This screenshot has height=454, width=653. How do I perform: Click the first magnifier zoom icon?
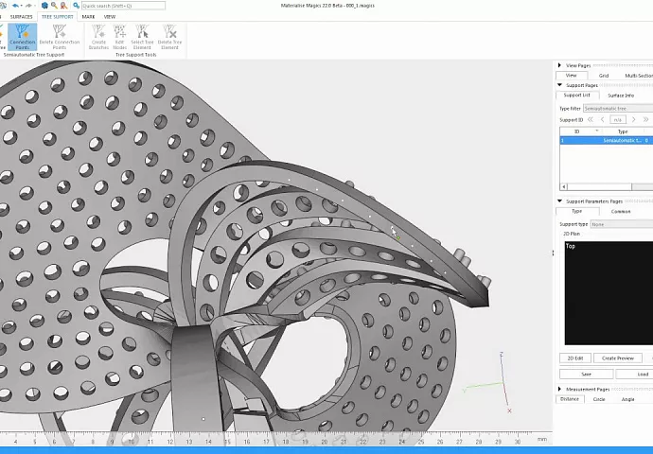[x=54, y=6]
